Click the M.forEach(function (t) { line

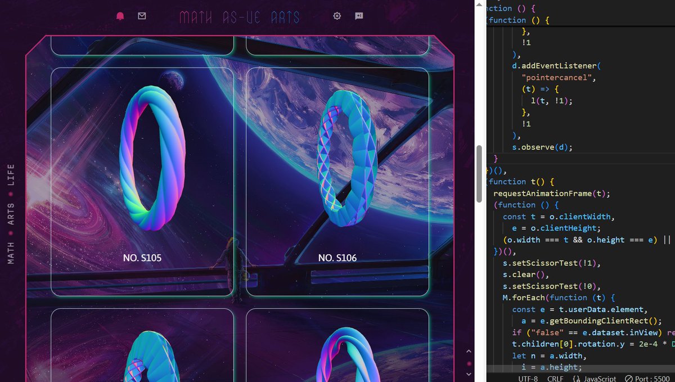pos(559,298)
